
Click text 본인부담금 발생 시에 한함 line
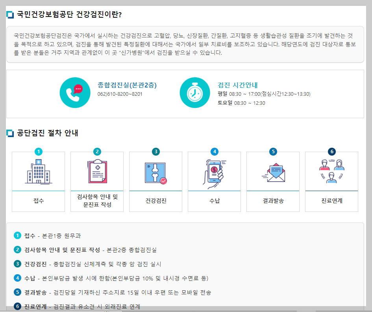[125, 278]
